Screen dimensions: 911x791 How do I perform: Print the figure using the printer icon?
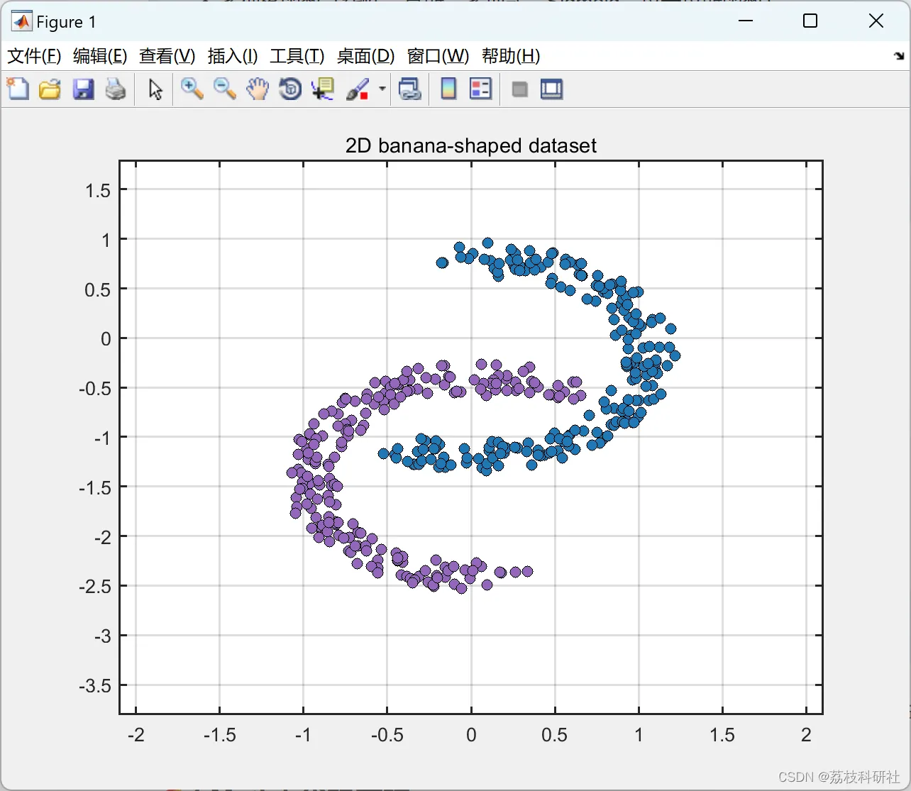pyautogui.click(x=116, y=89)
